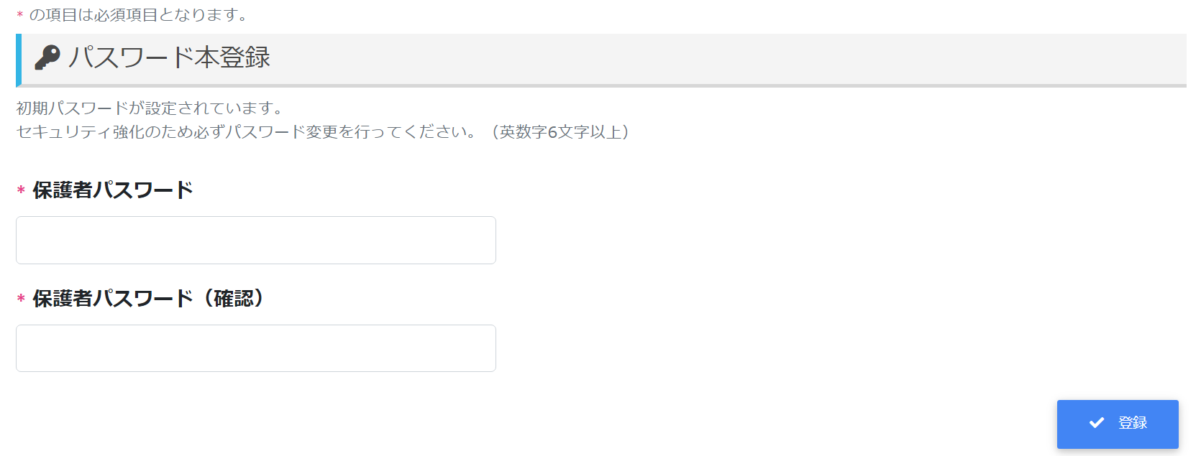Click the red asterisk in the required-items note
1201x456 pixels.
tap(20, 15)
